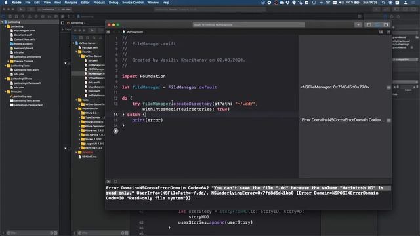Click the print(error) code line
Screen dimensions: 420x236
click(x=147, y=120)
